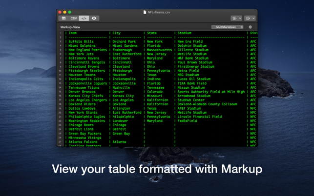The image size is (314, 196).
Task: Maximize the window with the green button
Action: click(x=69, y=12)
